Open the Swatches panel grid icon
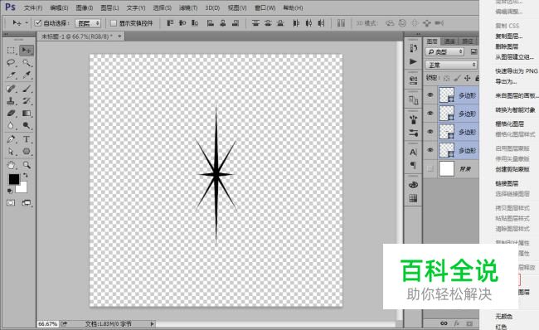 (413, 198)
